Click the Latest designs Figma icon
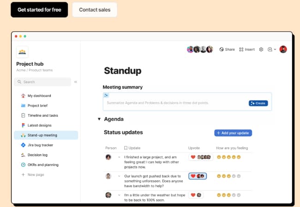The height and width of the screenshot is (207, 300). (23, 125)
